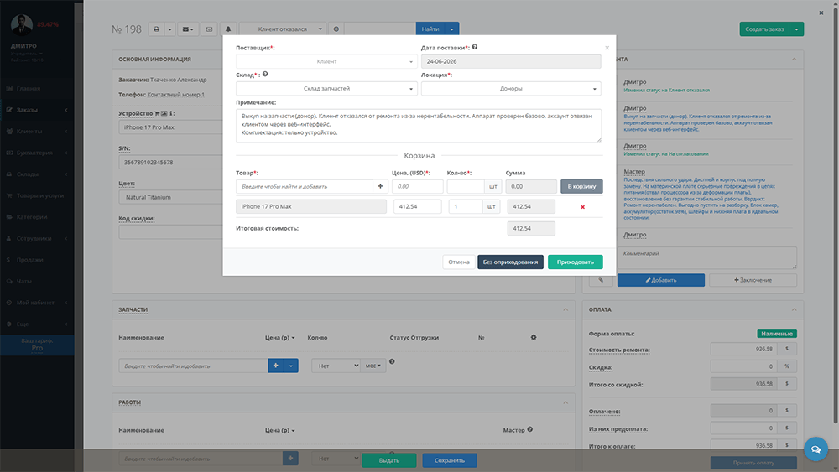
Task: Remove iPhone 17 Pro Max with red X
Action: [583, 207]
